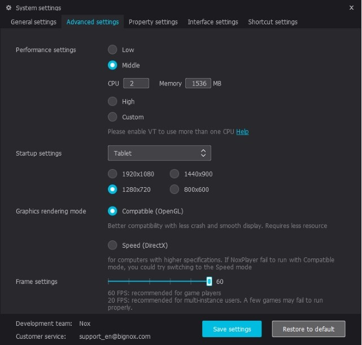Click the Save settings button
This screenshot has width=362, height=345.
(x=232, y=329)
